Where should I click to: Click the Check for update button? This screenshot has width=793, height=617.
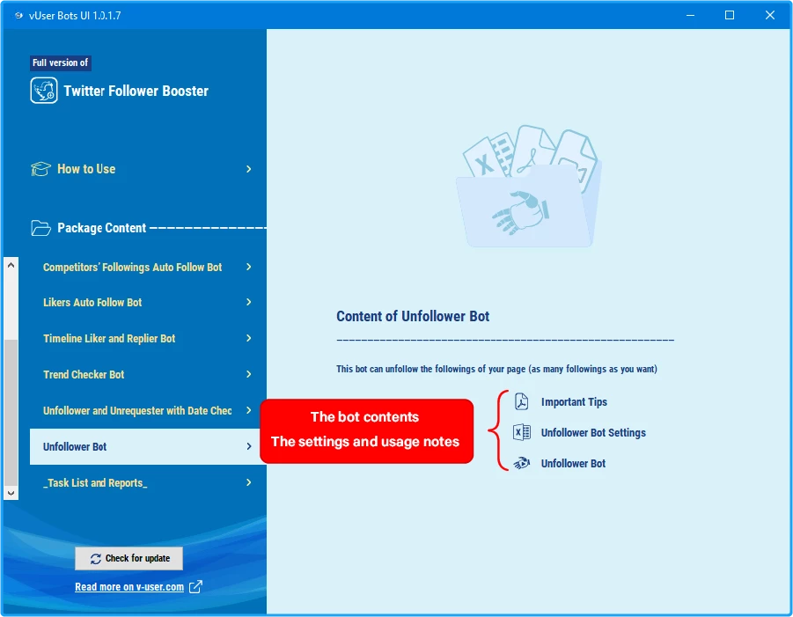tap(129, 558)
